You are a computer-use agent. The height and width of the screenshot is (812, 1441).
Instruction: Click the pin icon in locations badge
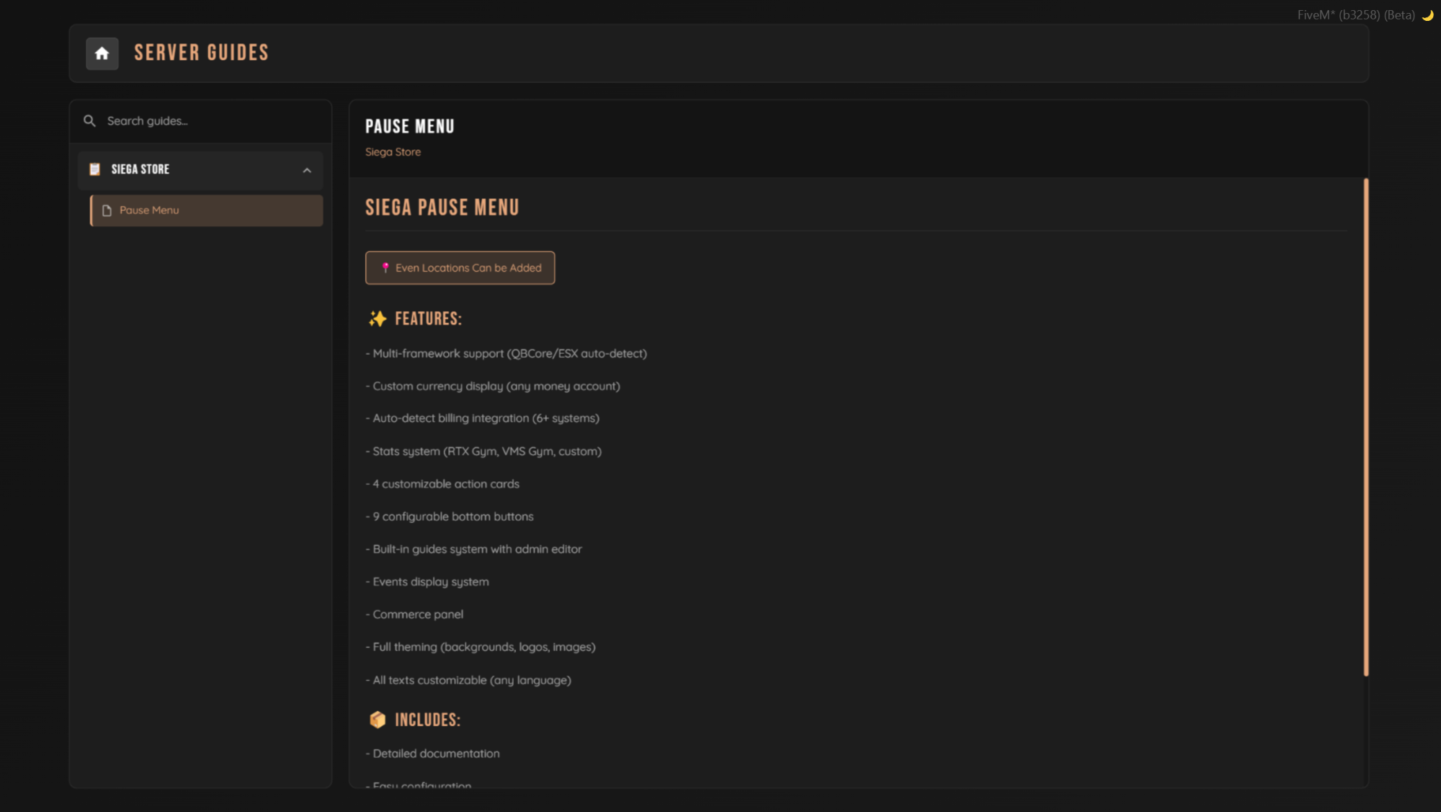pyautogui.click(x=385, y=267)
